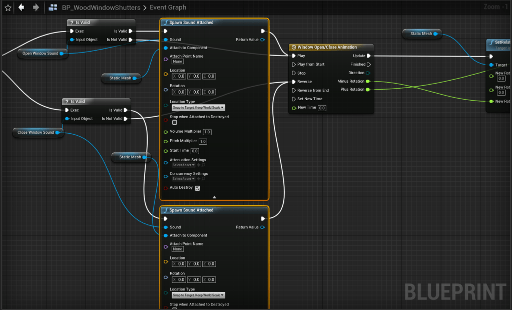This screenshot has width=512, height=310.
Task: Click the Volume Multiplier value field
Action: (207, 132)
